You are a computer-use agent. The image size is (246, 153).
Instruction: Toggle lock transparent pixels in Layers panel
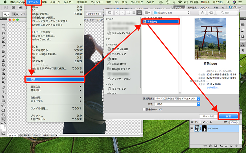click(x=200, y=122)
